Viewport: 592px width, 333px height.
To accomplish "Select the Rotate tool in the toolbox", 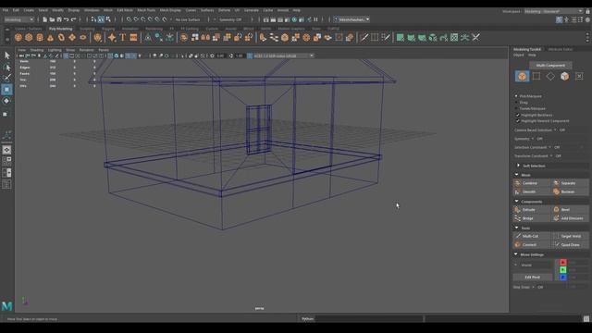I will (x=6, y=101).
